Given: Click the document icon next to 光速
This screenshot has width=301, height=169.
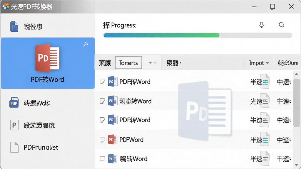Looking at the screenshot, I should click(x=265, y=101).
